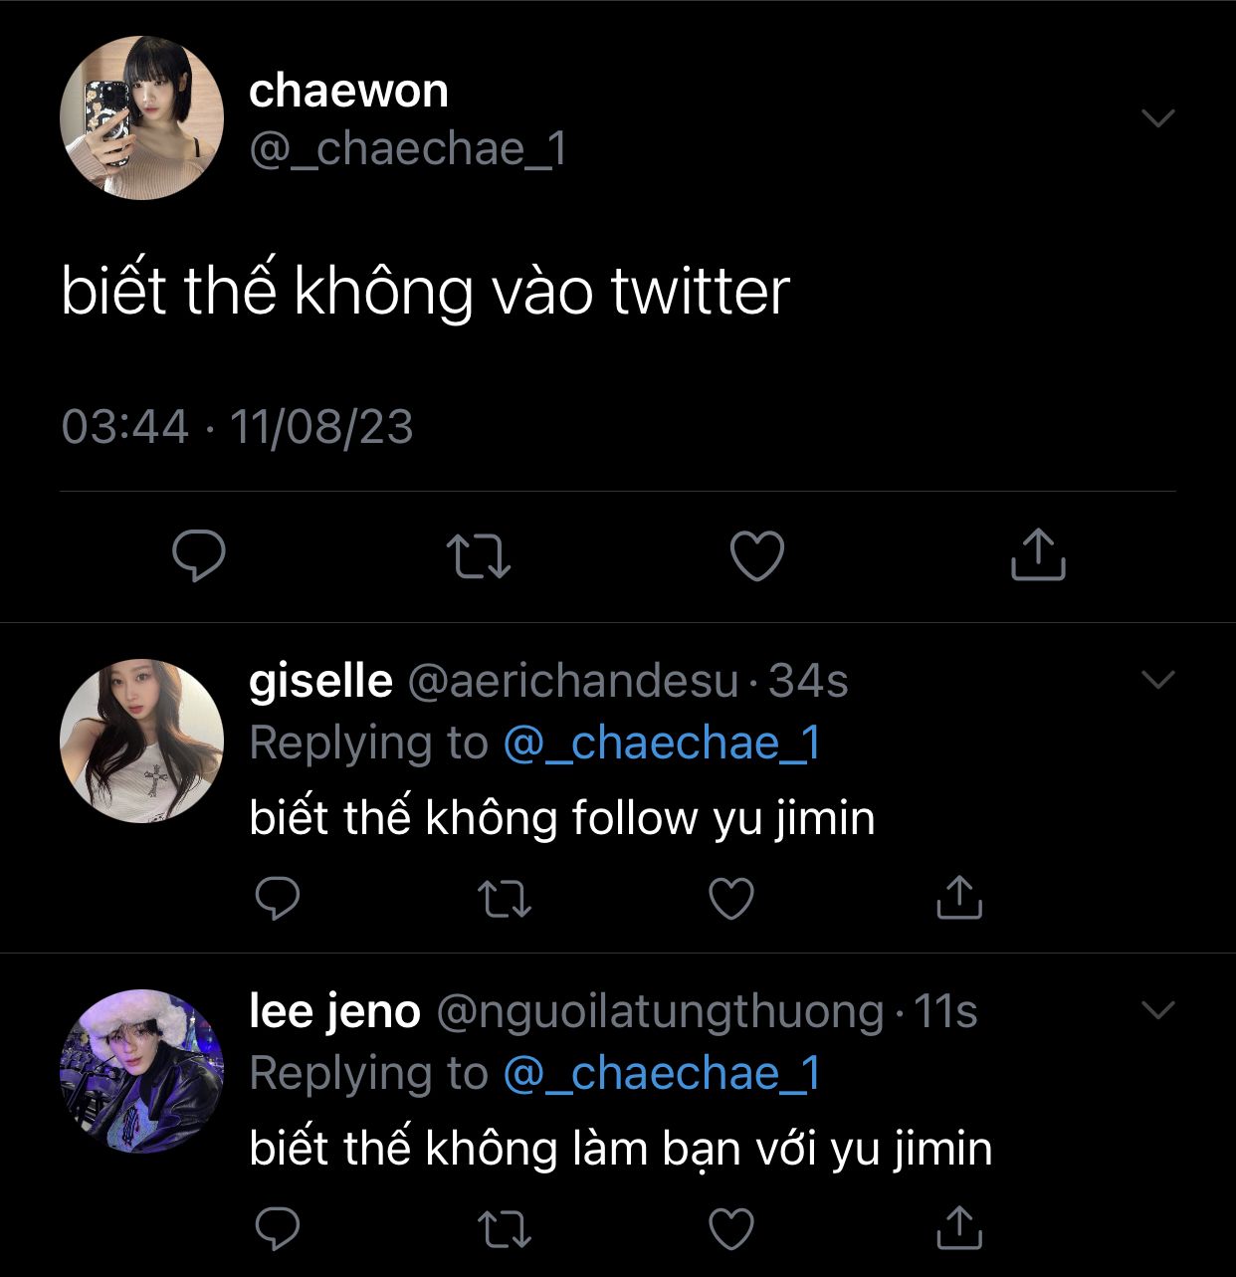
Task: Share giselle's reply
Action: pos(959,897)
